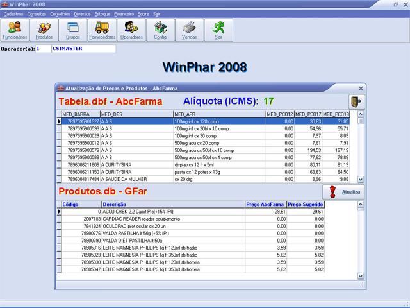Open the Consultas menu

37,14
